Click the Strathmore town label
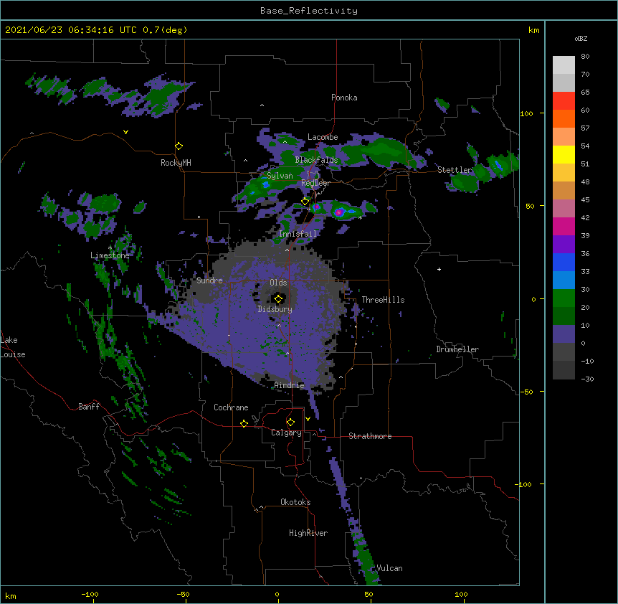 pos(370,436)
